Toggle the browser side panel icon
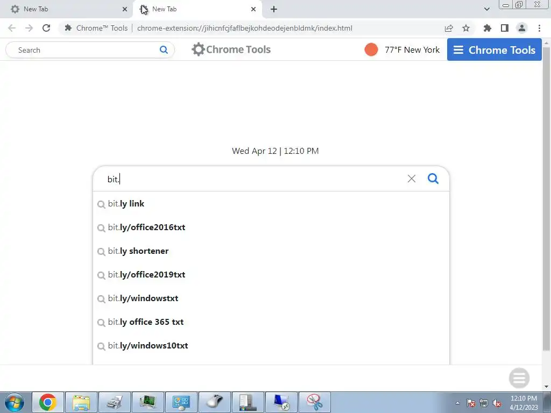Screen dimensions: 551x413 point(505,28)
